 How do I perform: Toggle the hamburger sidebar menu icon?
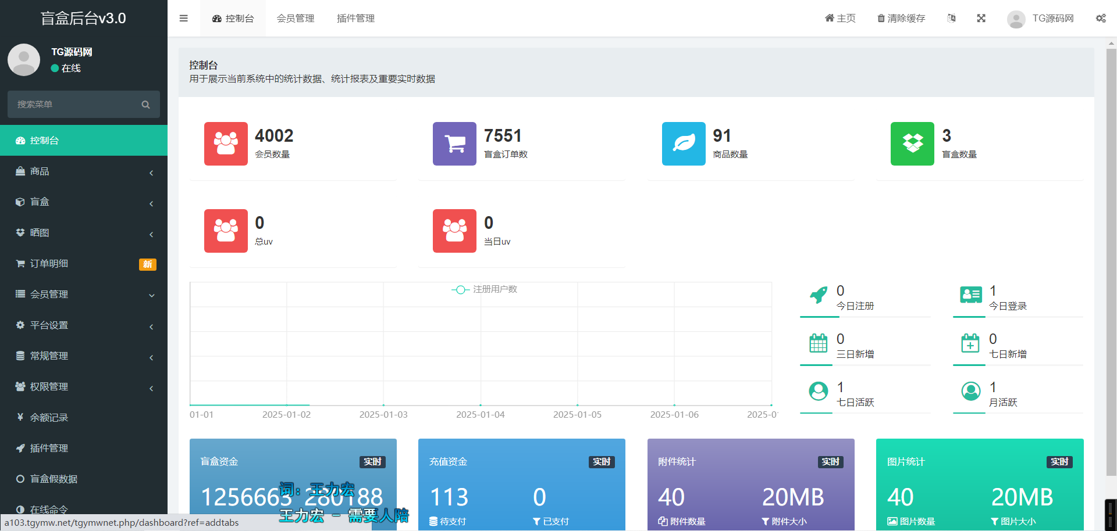coord(184,19)
